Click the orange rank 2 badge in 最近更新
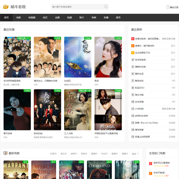 point(133,46)
